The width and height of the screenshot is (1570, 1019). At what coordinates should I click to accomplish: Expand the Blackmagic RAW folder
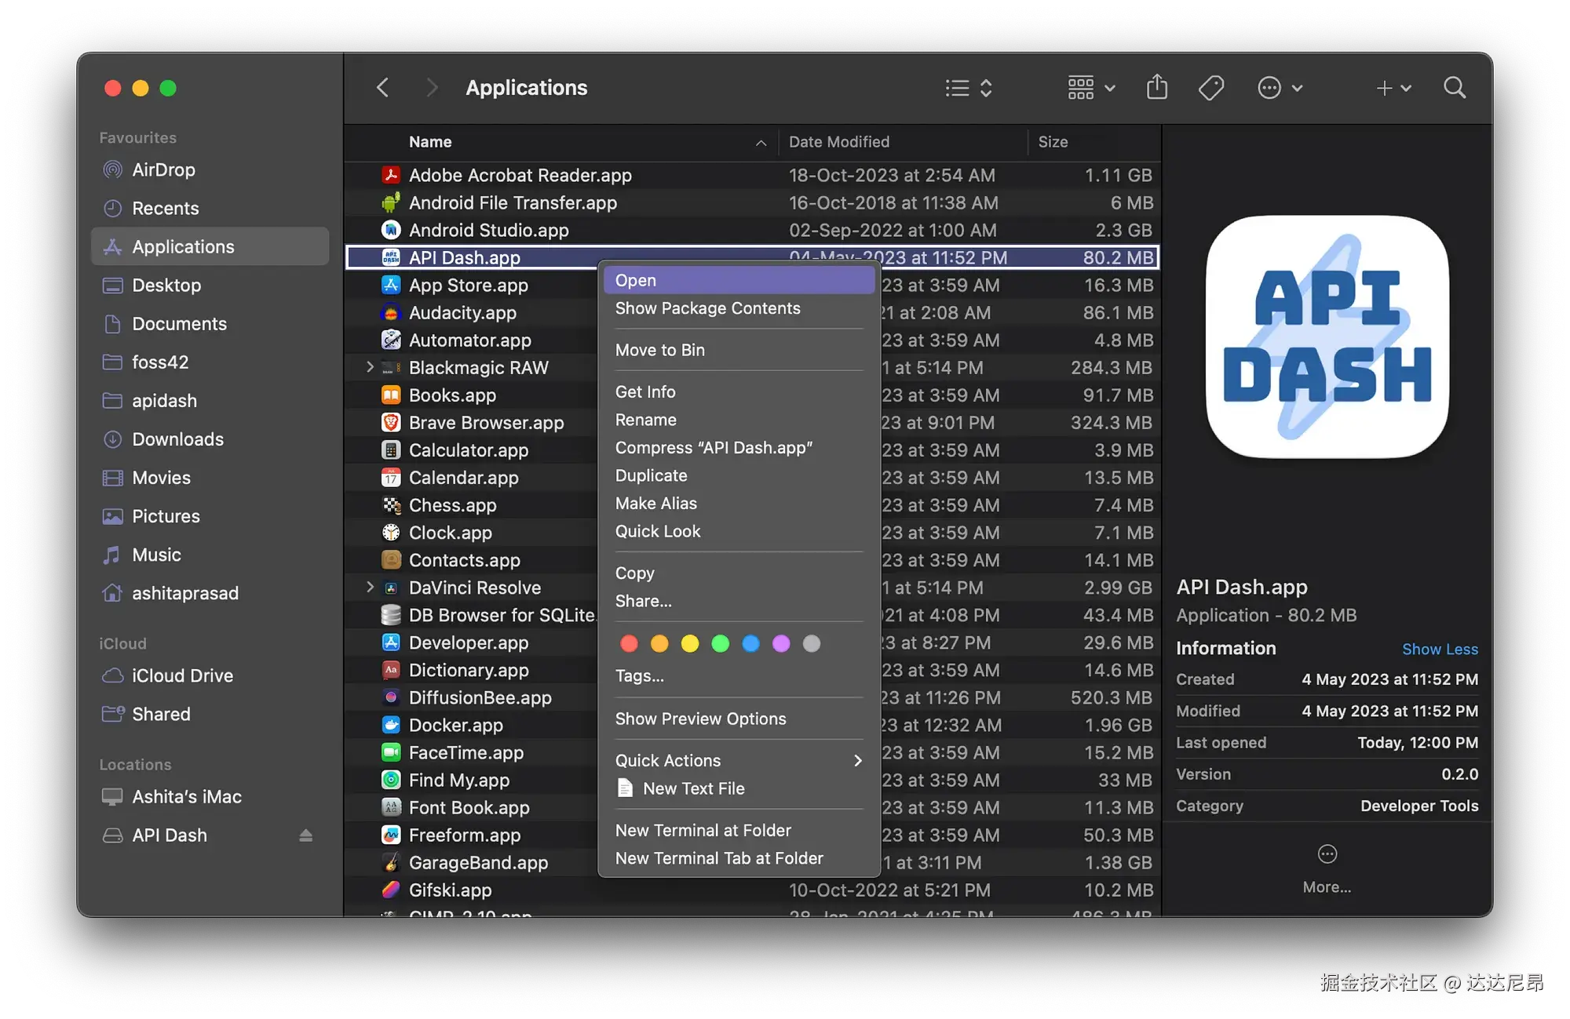(370, 367)
